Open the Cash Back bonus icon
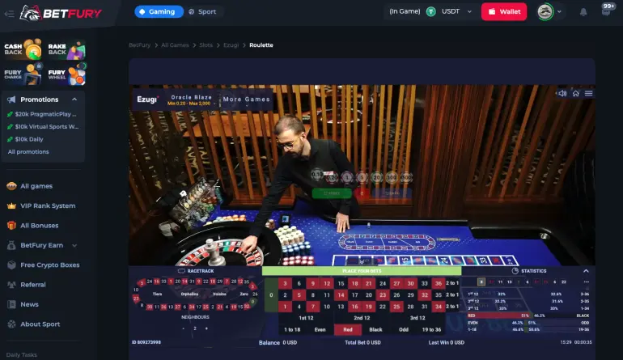Image resolution: width=623 pixels, height=360 pixels. [23, 49]
